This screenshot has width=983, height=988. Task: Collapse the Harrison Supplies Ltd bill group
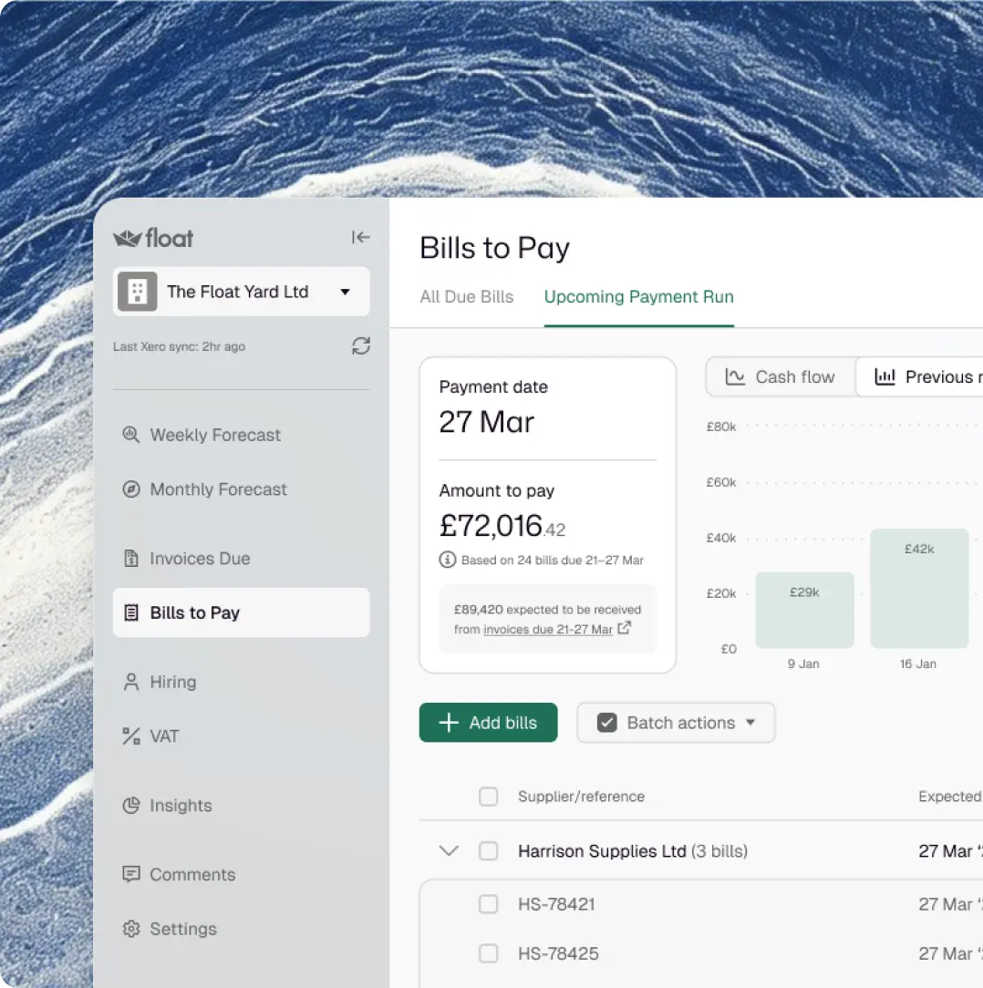coord(449,851)
